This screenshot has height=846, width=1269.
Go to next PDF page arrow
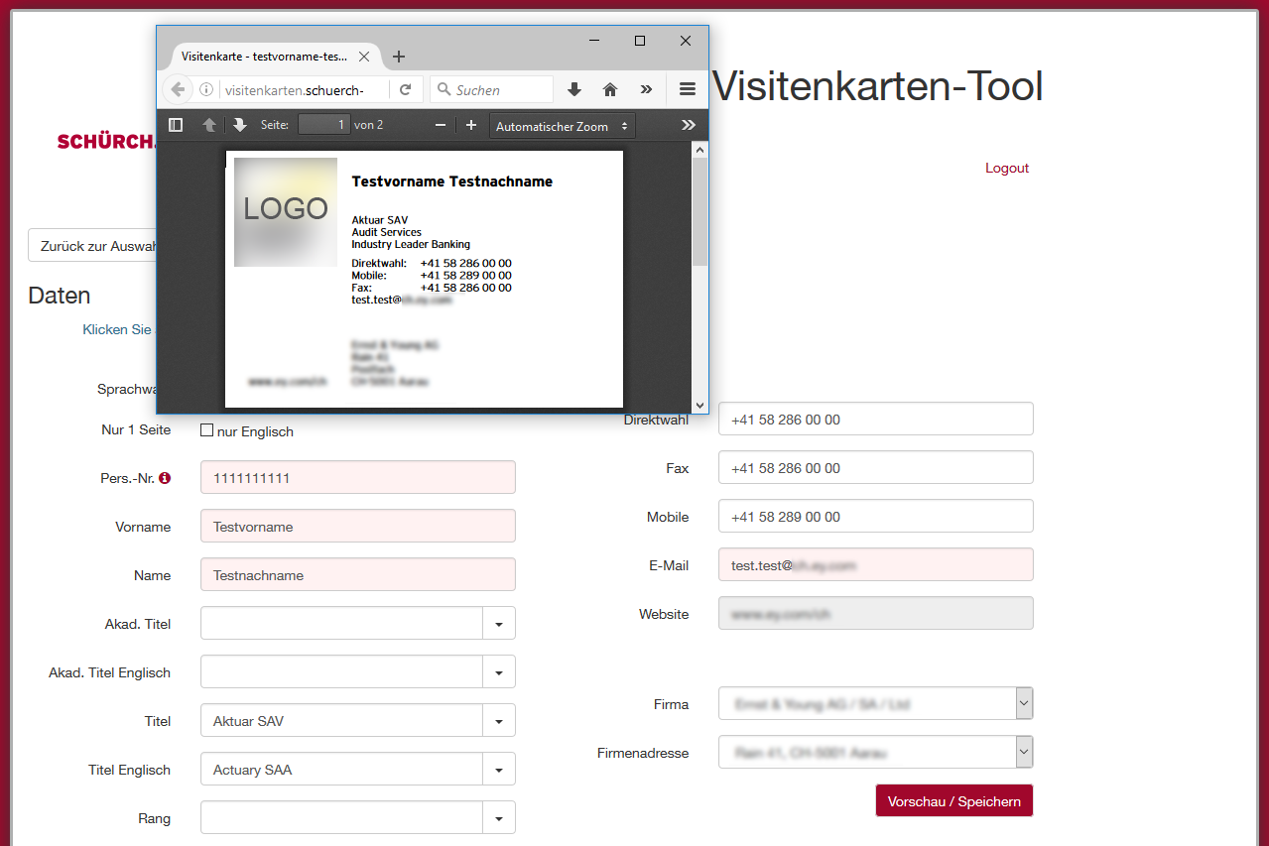click(x=240, y=125)
